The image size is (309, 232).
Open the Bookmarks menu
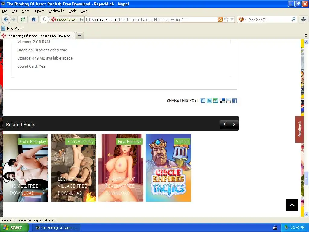click(56, 11)
